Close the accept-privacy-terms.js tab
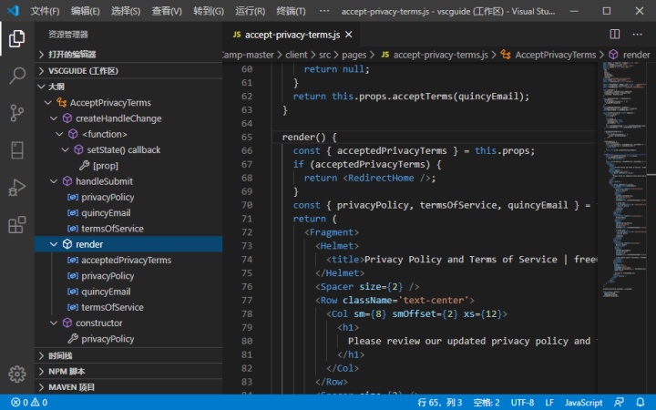 (x=348, y=35)
